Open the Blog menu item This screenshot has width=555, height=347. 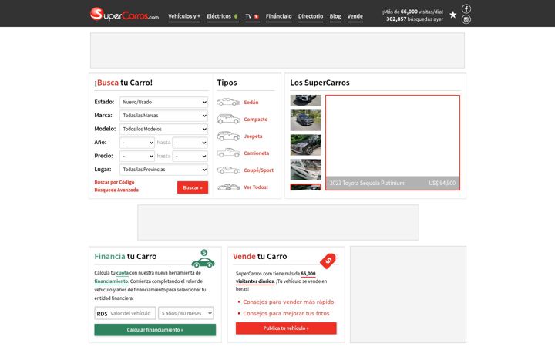click(335, 16)
